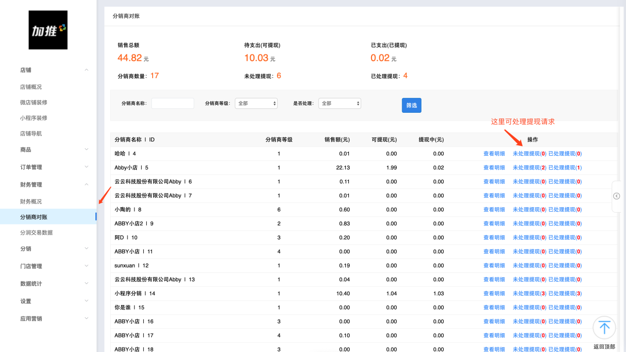Image resolution: width=626 pixels, height=352 pixels.
Task: Click the 1.03 withdrawing cell for 小程序分销
Action: click(x=438, y=294)
